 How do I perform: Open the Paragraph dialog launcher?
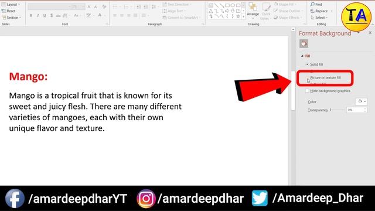(203, 24)
